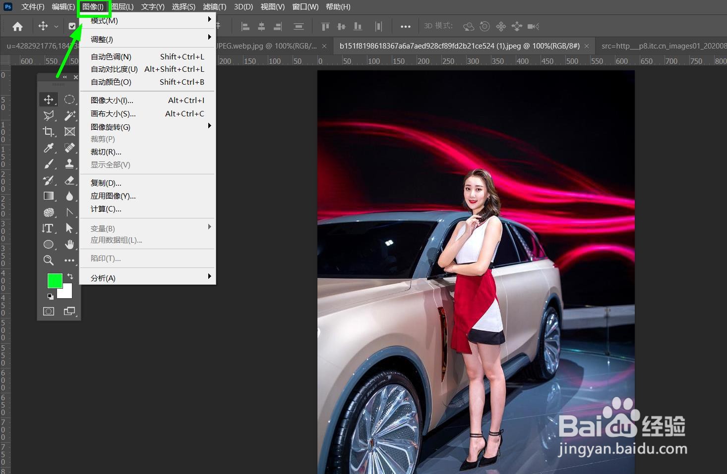This screenshot has height=474, width=727.
Task: Reset default foreground and background colors
Action: click(x=50, y=296)
